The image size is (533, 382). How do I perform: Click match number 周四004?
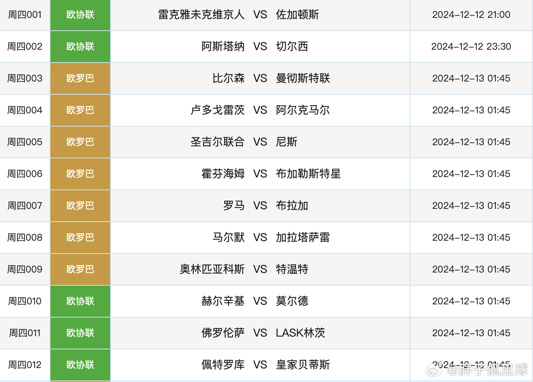pyautogui.click(x=25, y=110)
